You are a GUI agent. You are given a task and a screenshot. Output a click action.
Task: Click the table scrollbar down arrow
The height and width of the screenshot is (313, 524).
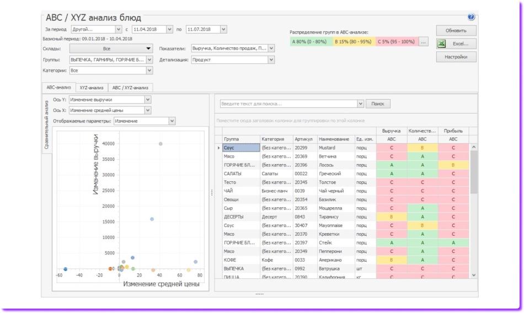pyautogui.click(x=472, y=274)
